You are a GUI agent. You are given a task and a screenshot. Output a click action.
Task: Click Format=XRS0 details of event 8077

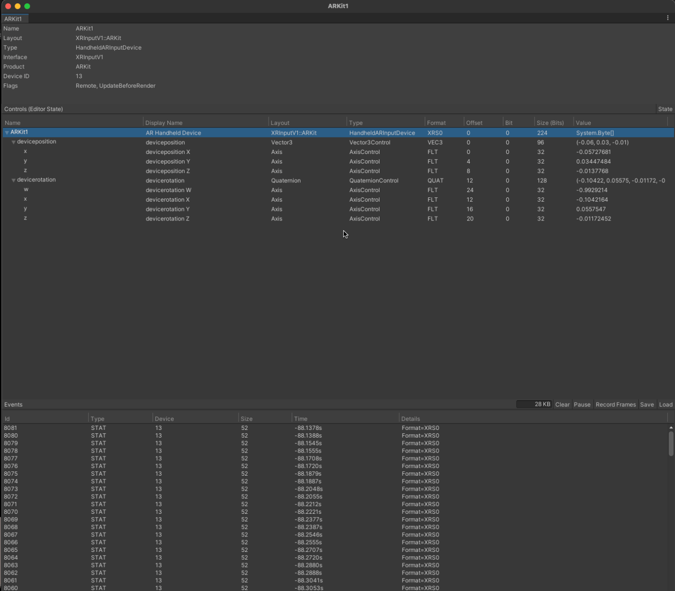pyautogui.click(x=420, y=459)
